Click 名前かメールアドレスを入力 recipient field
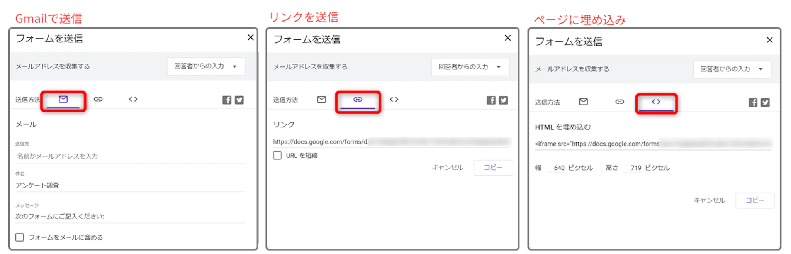This screenshot has width=791, height=254. click(130, 156)
